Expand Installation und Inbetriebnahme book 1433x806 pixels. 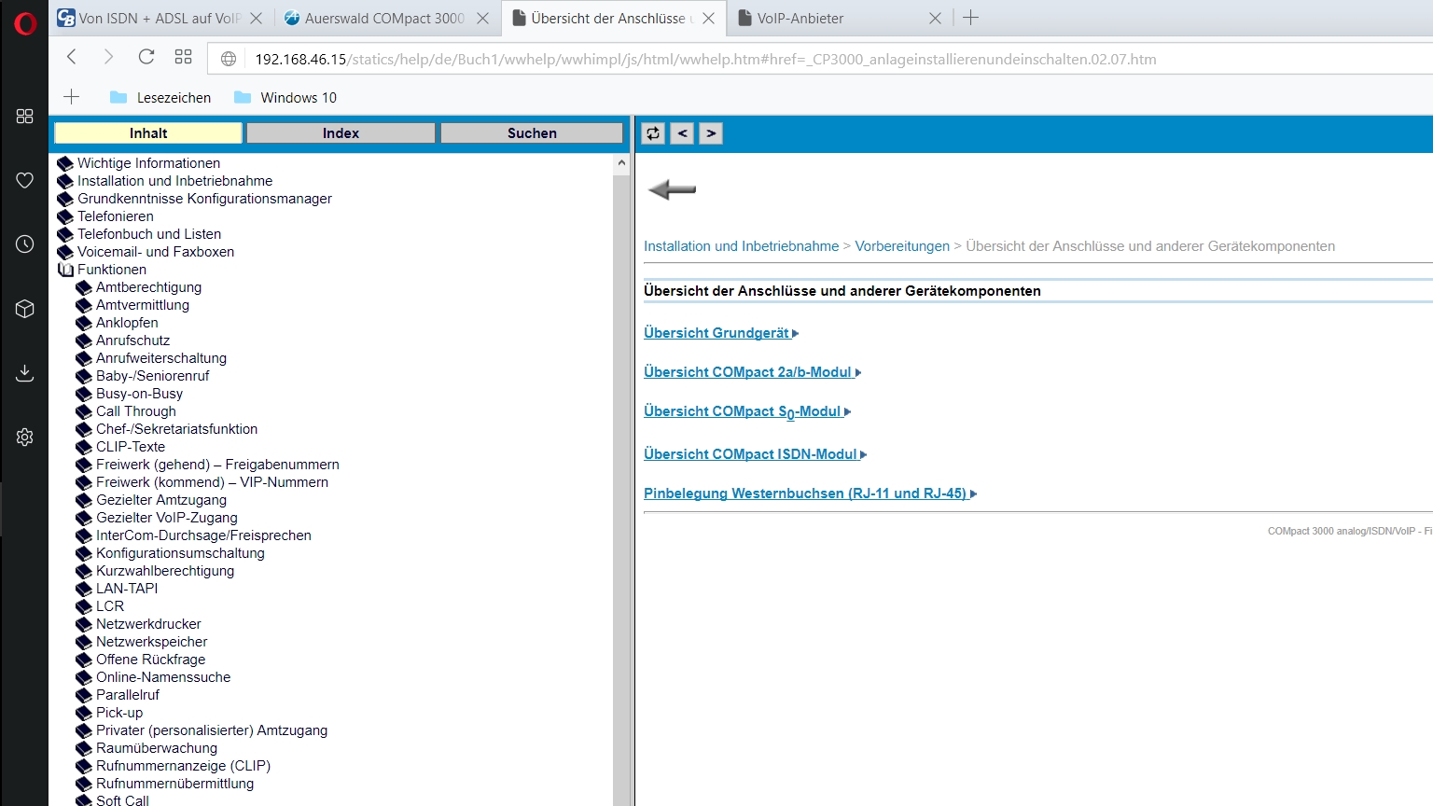(65, 181)
